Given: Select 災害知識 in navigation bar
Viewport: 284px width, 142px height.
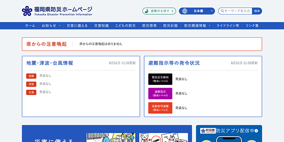Looking at the screenshot, I should [102, 26].
